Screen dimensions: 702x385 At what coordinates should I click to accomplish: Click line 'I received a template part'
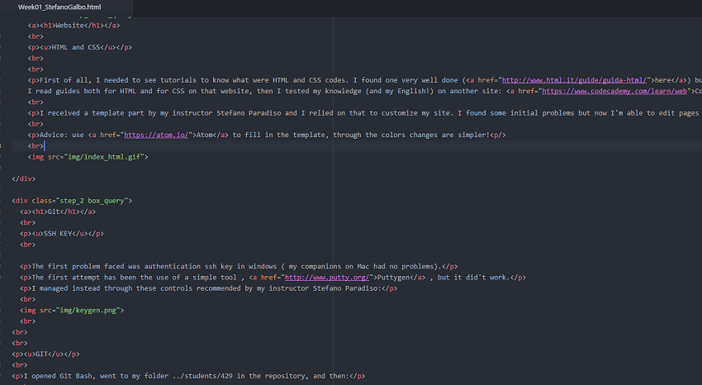[365, 113]
